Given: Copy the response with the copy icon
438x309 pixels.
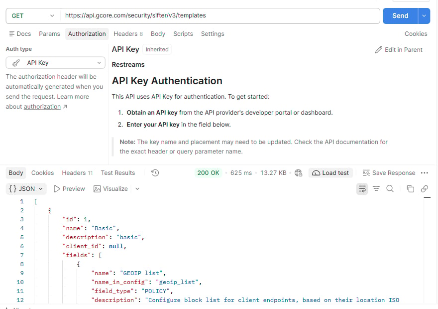Looking at the screenshot, I should point(410,189).
